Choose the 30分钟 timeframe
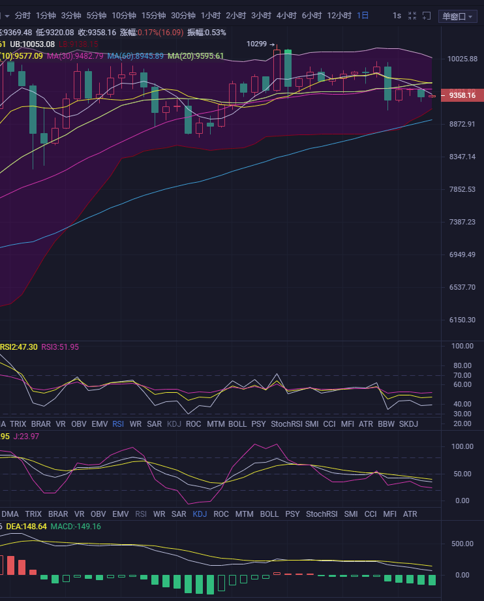The height and width of the screenshot is (601, 484). (x=183, y=16)
